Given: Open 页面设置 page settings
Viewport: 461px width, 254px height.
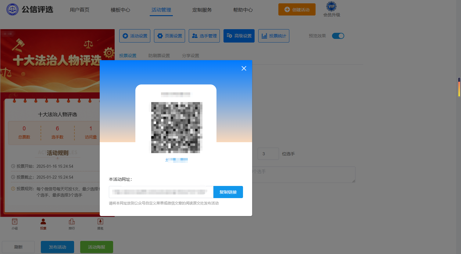Looking at the screenshot, I should [x=170, y=36].
